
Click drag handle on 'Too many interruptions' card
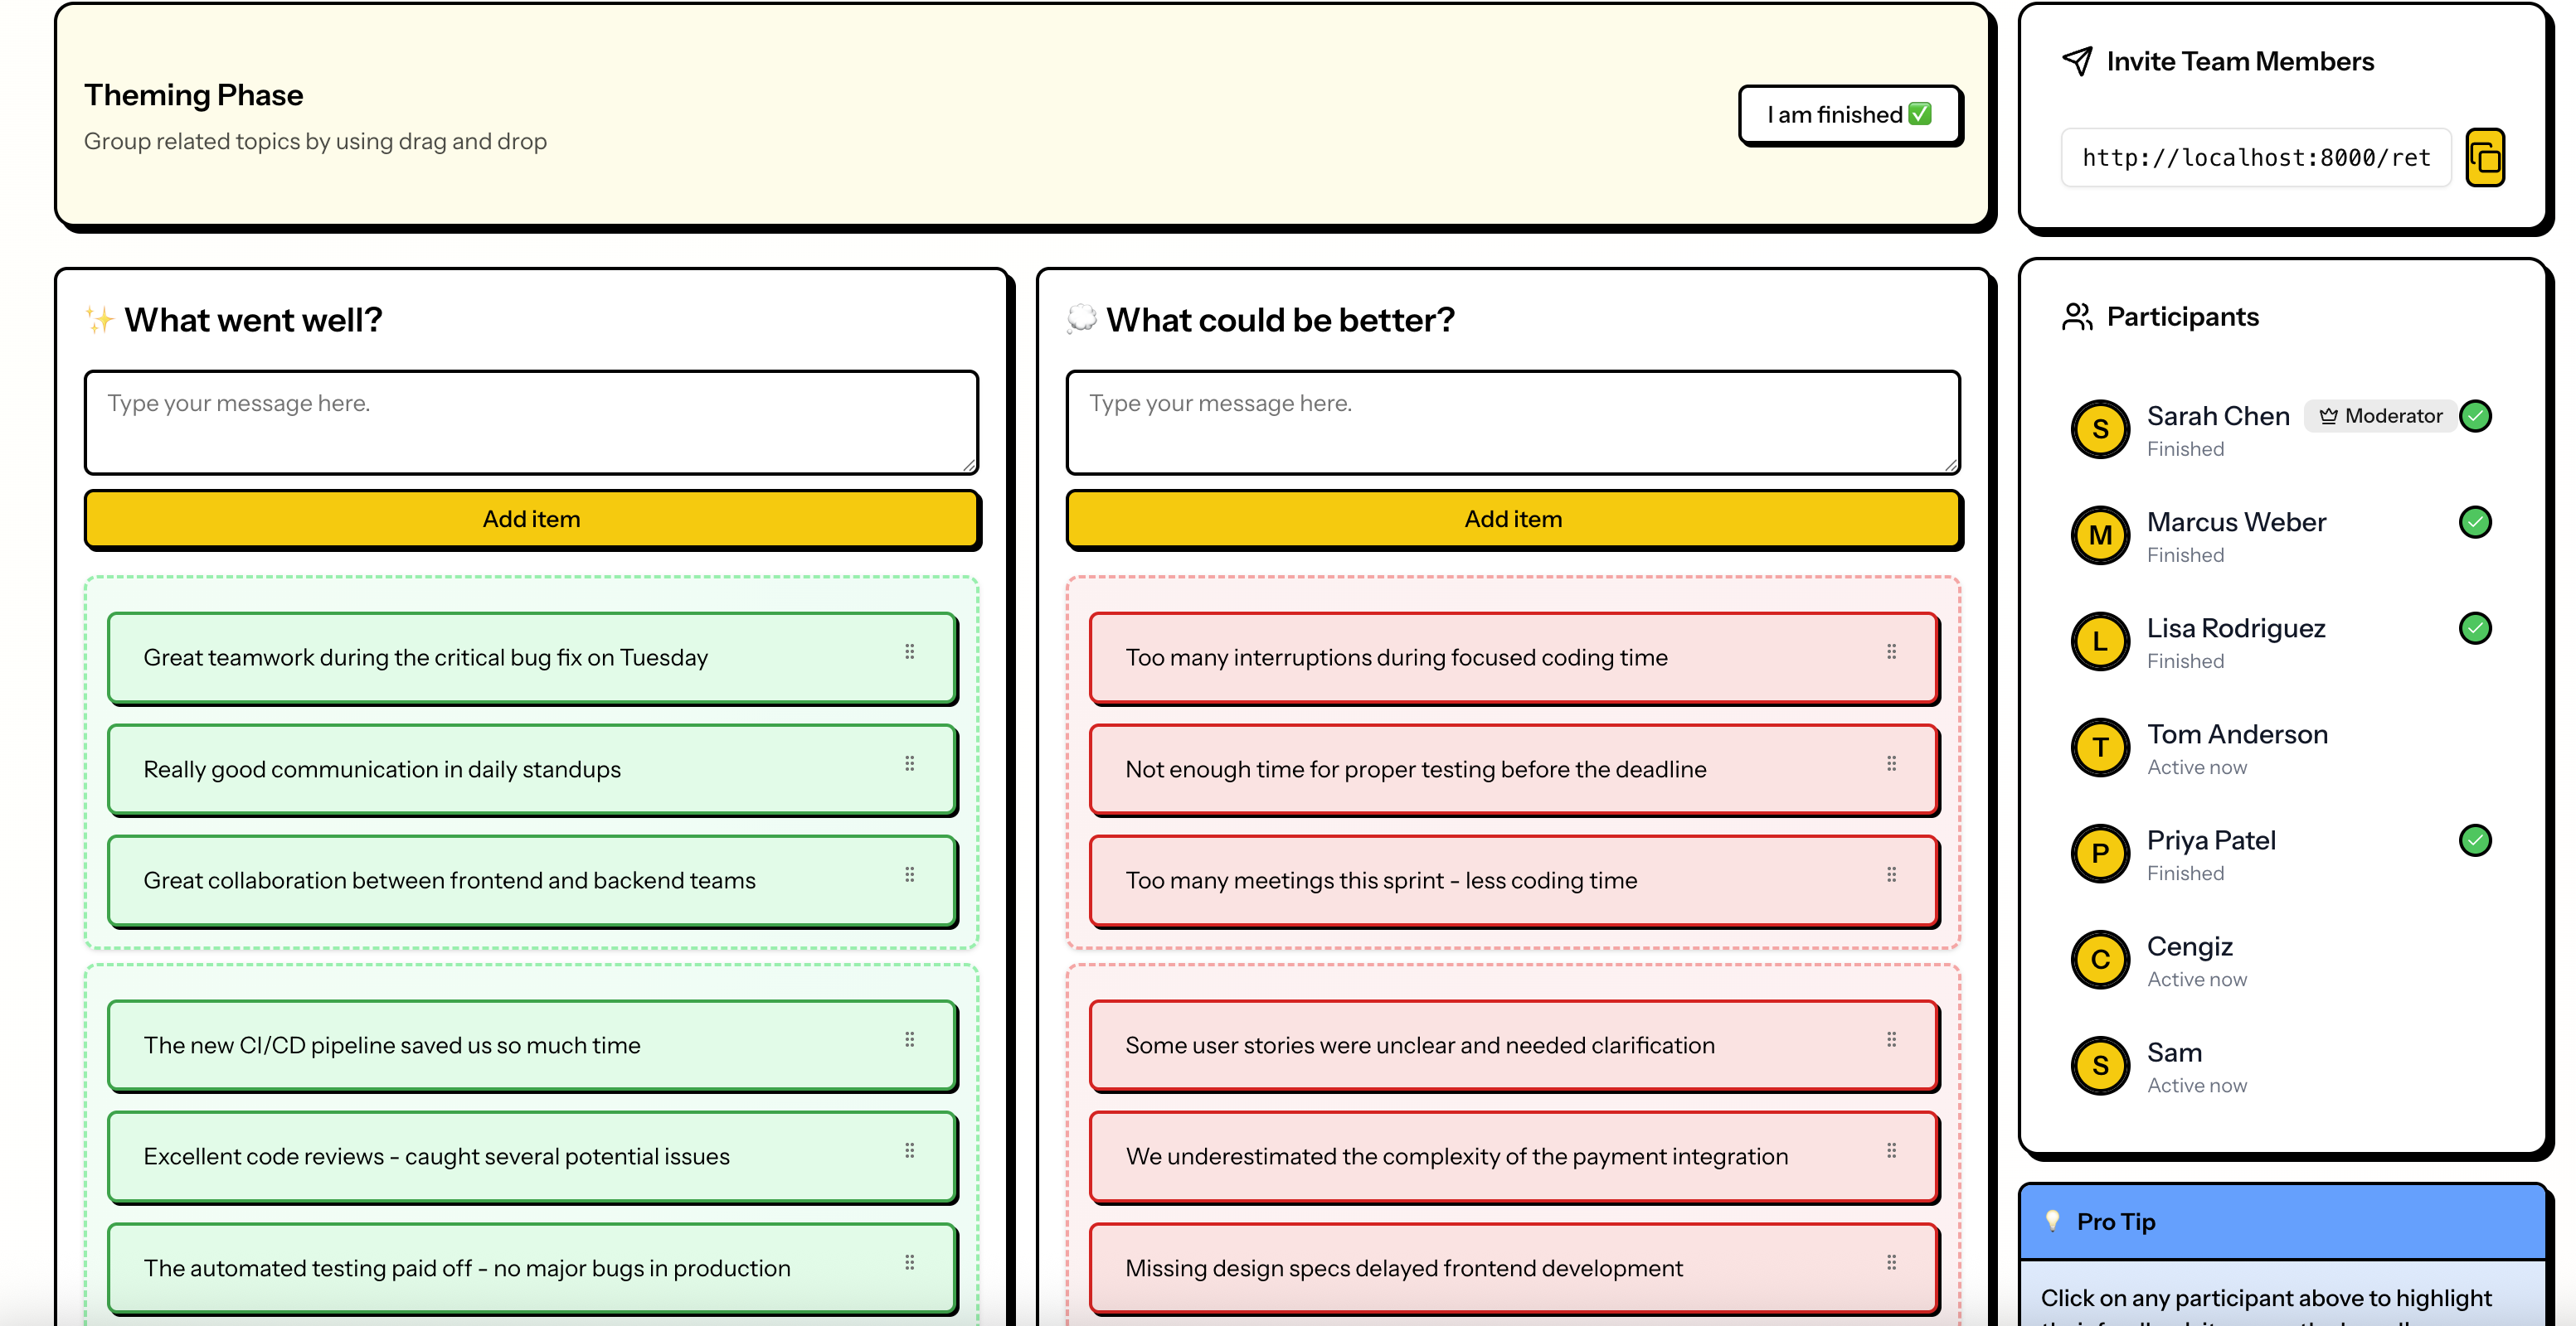[1891, 651]
